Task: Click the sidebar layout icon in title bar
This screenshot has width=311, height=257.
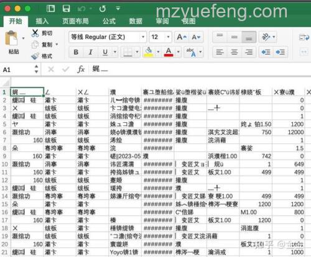Action: coord(50,9)
